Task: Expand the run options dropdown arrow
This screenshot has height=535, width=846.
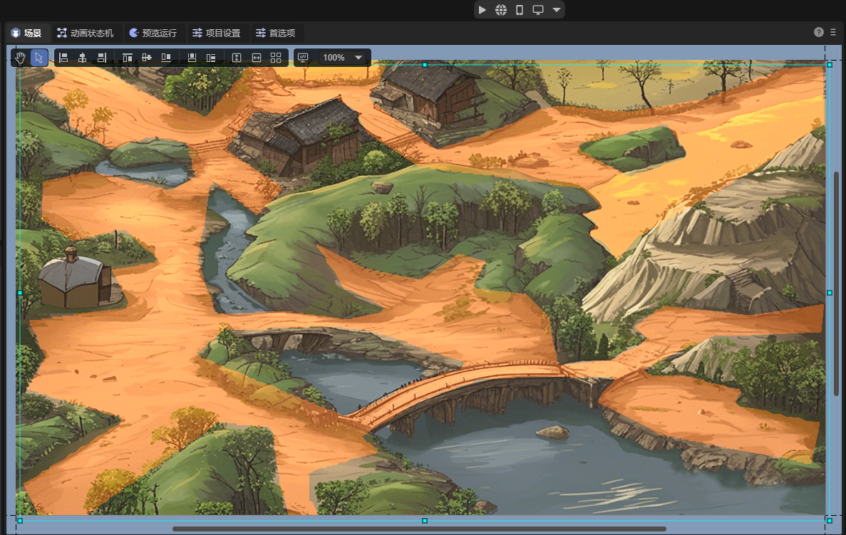Action: pyautogui.click(x=557, y=10)
